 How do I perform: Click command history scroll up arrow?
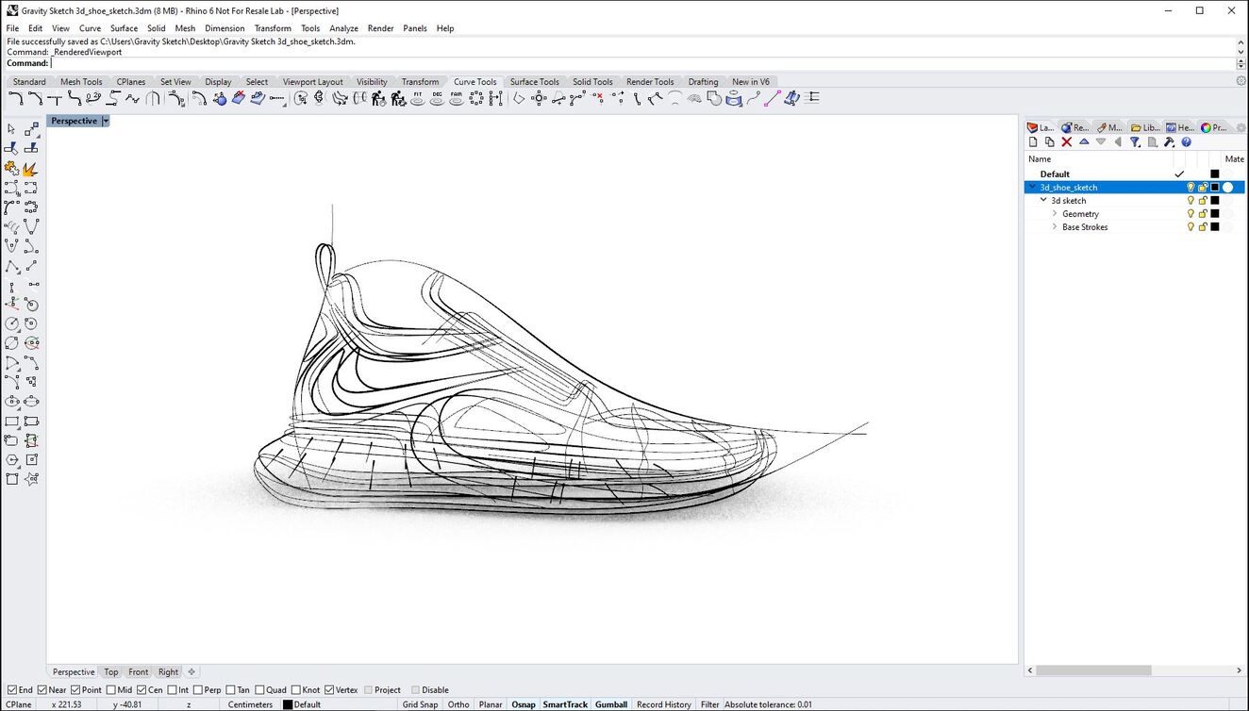(x=1241, y=42)
